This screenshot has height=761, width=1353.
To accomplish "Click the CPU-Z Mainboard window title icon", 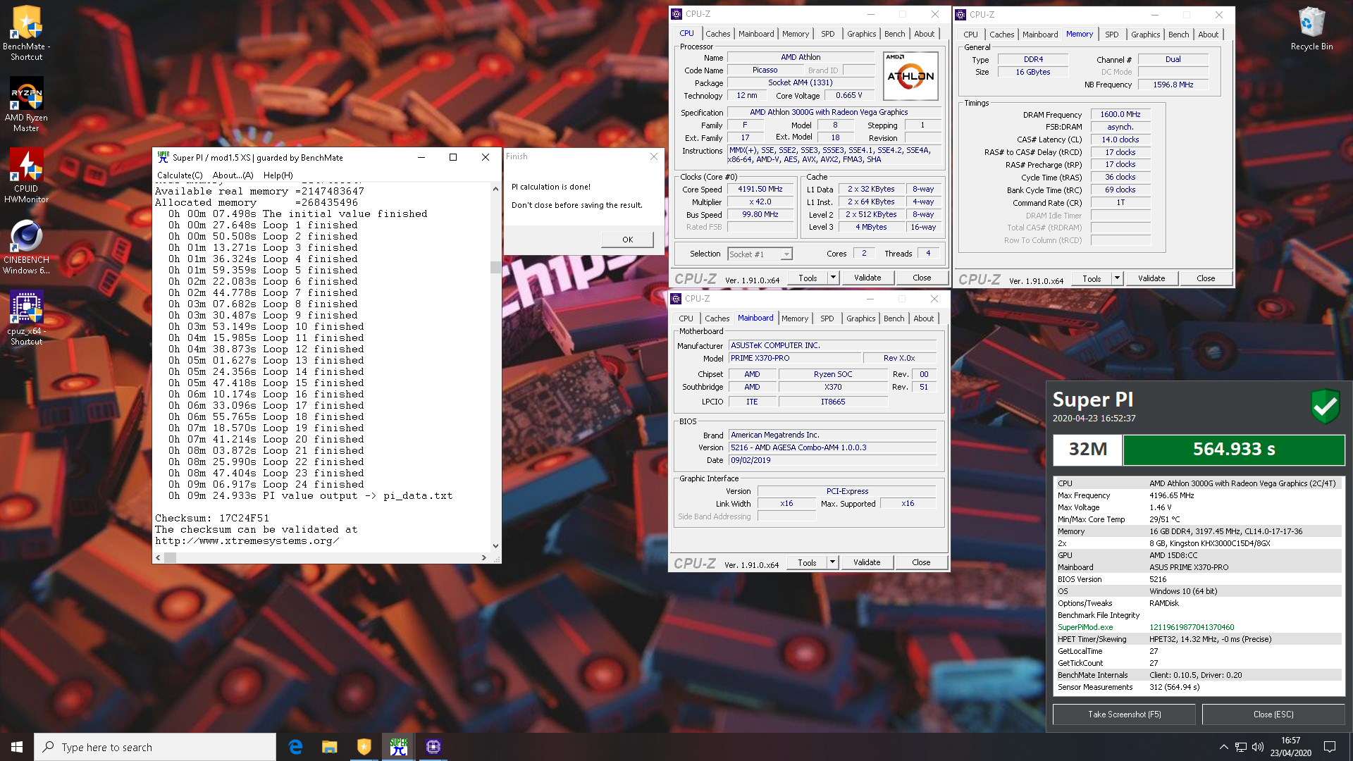I will [x=676, y=299].
